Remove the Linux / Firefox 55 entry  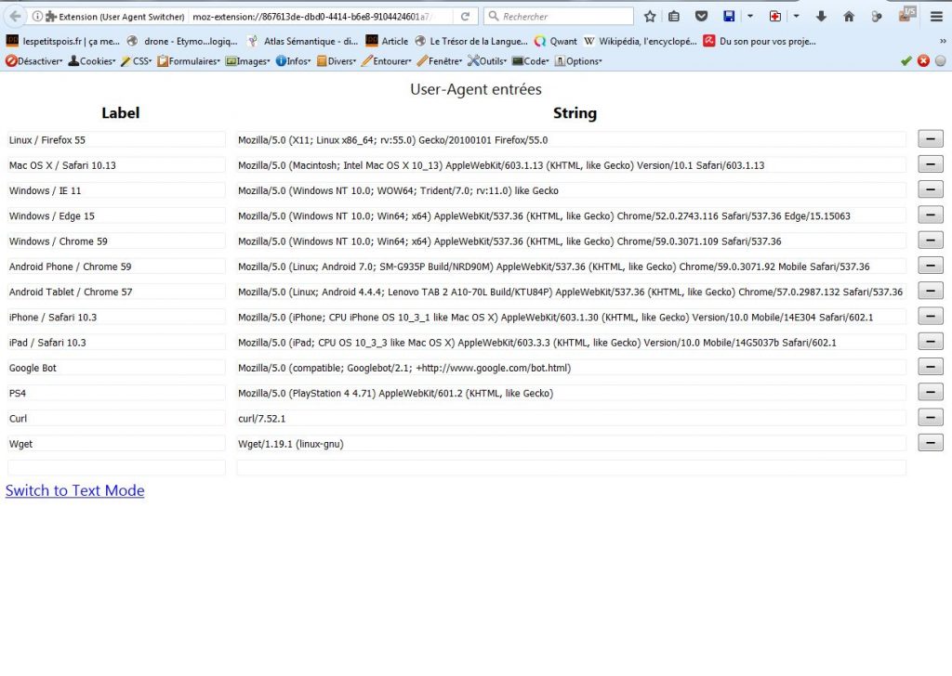point(930,139)
